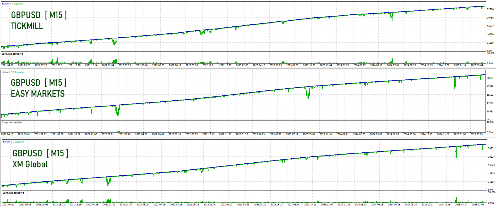Click date label 2022.02.04
Screen dimensions: 496x207
(108, 65)
